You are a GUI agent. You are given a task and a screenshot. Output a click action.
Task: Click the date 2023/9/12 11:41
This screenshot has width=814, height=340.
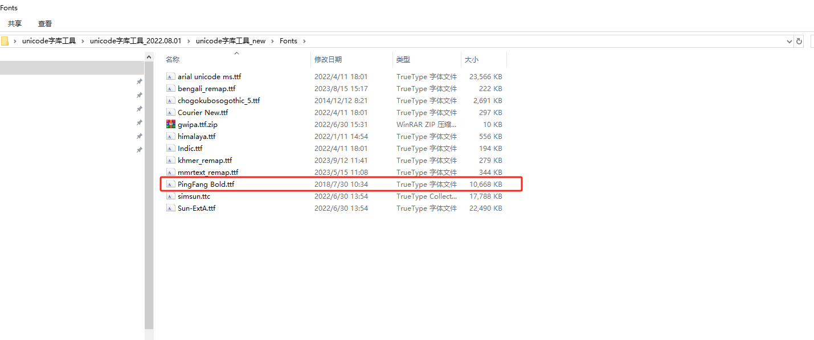point(341,160)
